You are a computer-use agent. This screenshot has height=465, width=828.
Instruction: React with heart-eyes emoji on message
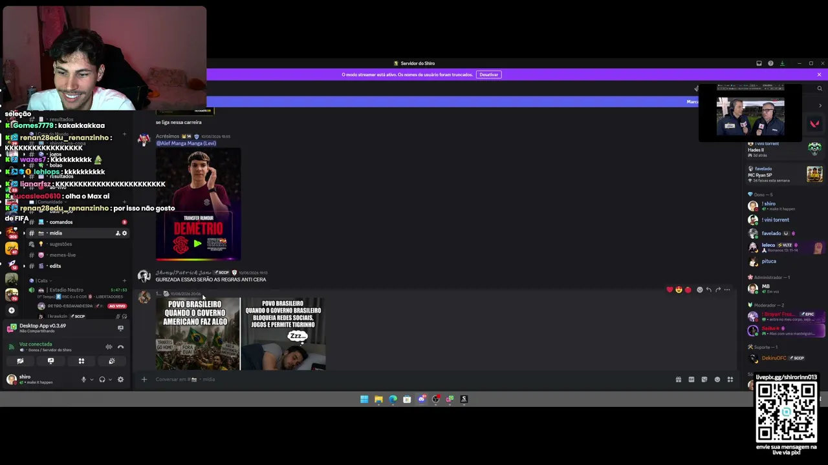(x=679, y=290)
